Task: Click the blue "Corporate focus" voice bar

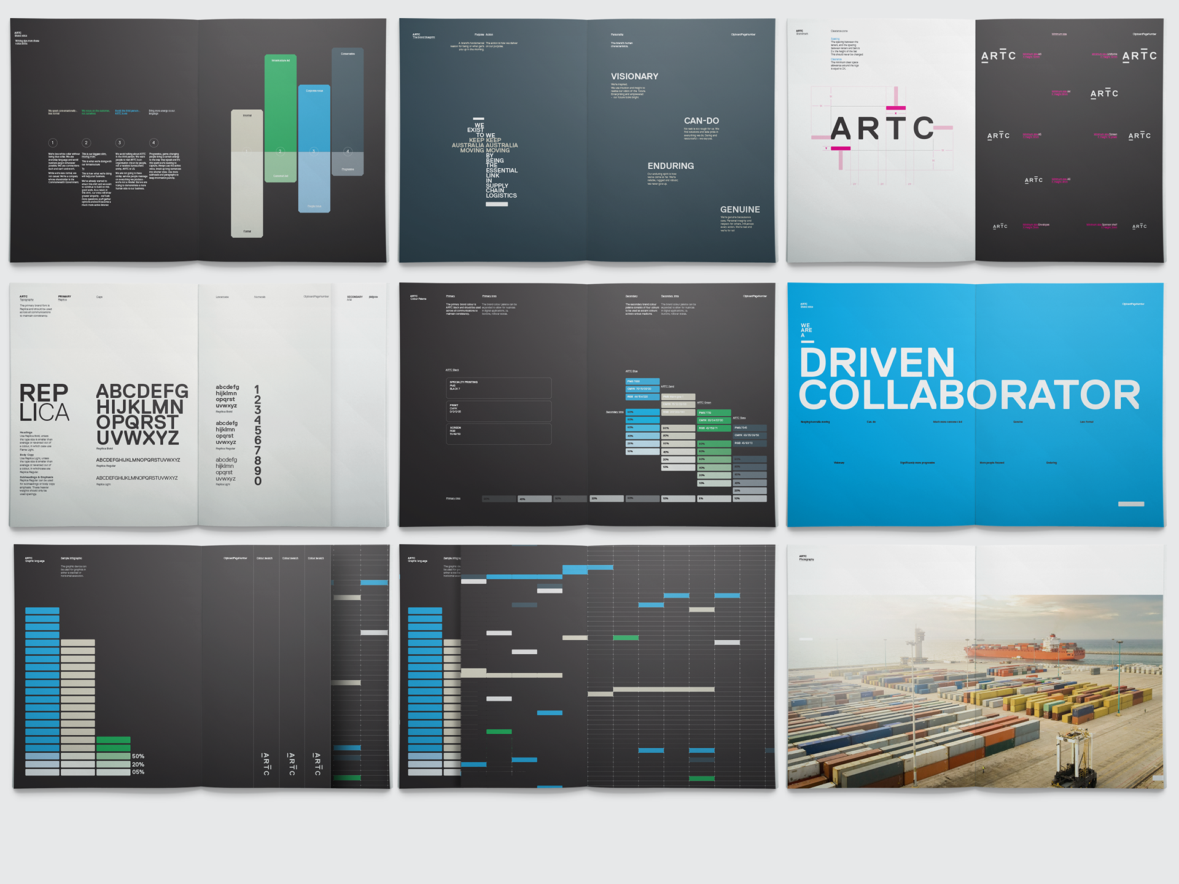Action: pos(314,149)
